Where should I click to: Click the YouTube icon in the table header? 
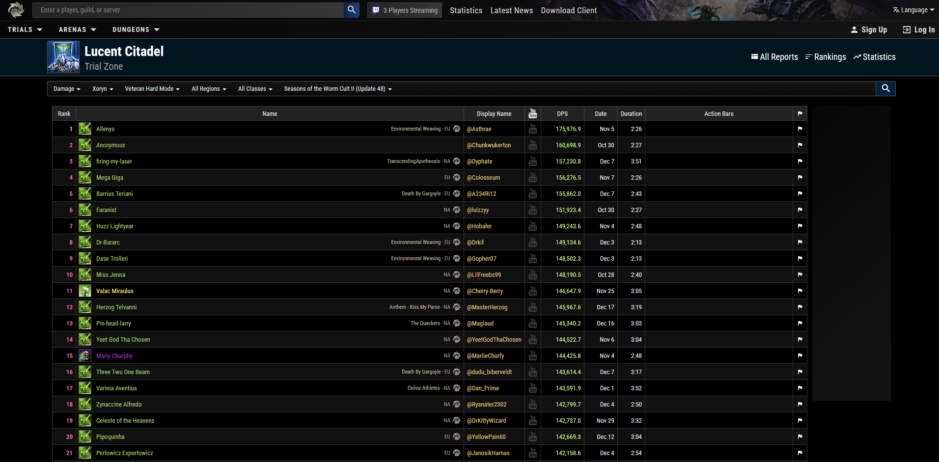533,113
